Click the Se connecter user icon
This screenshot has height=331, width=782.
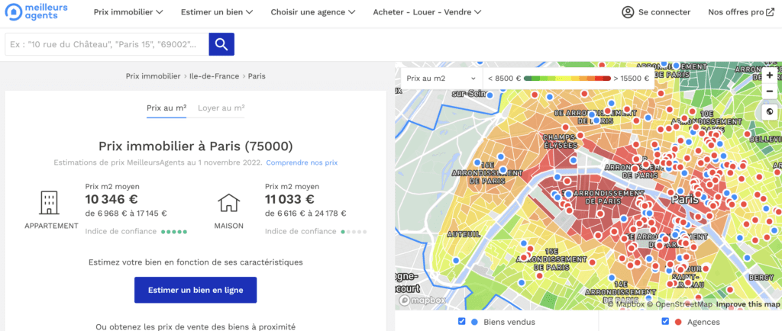628,12
